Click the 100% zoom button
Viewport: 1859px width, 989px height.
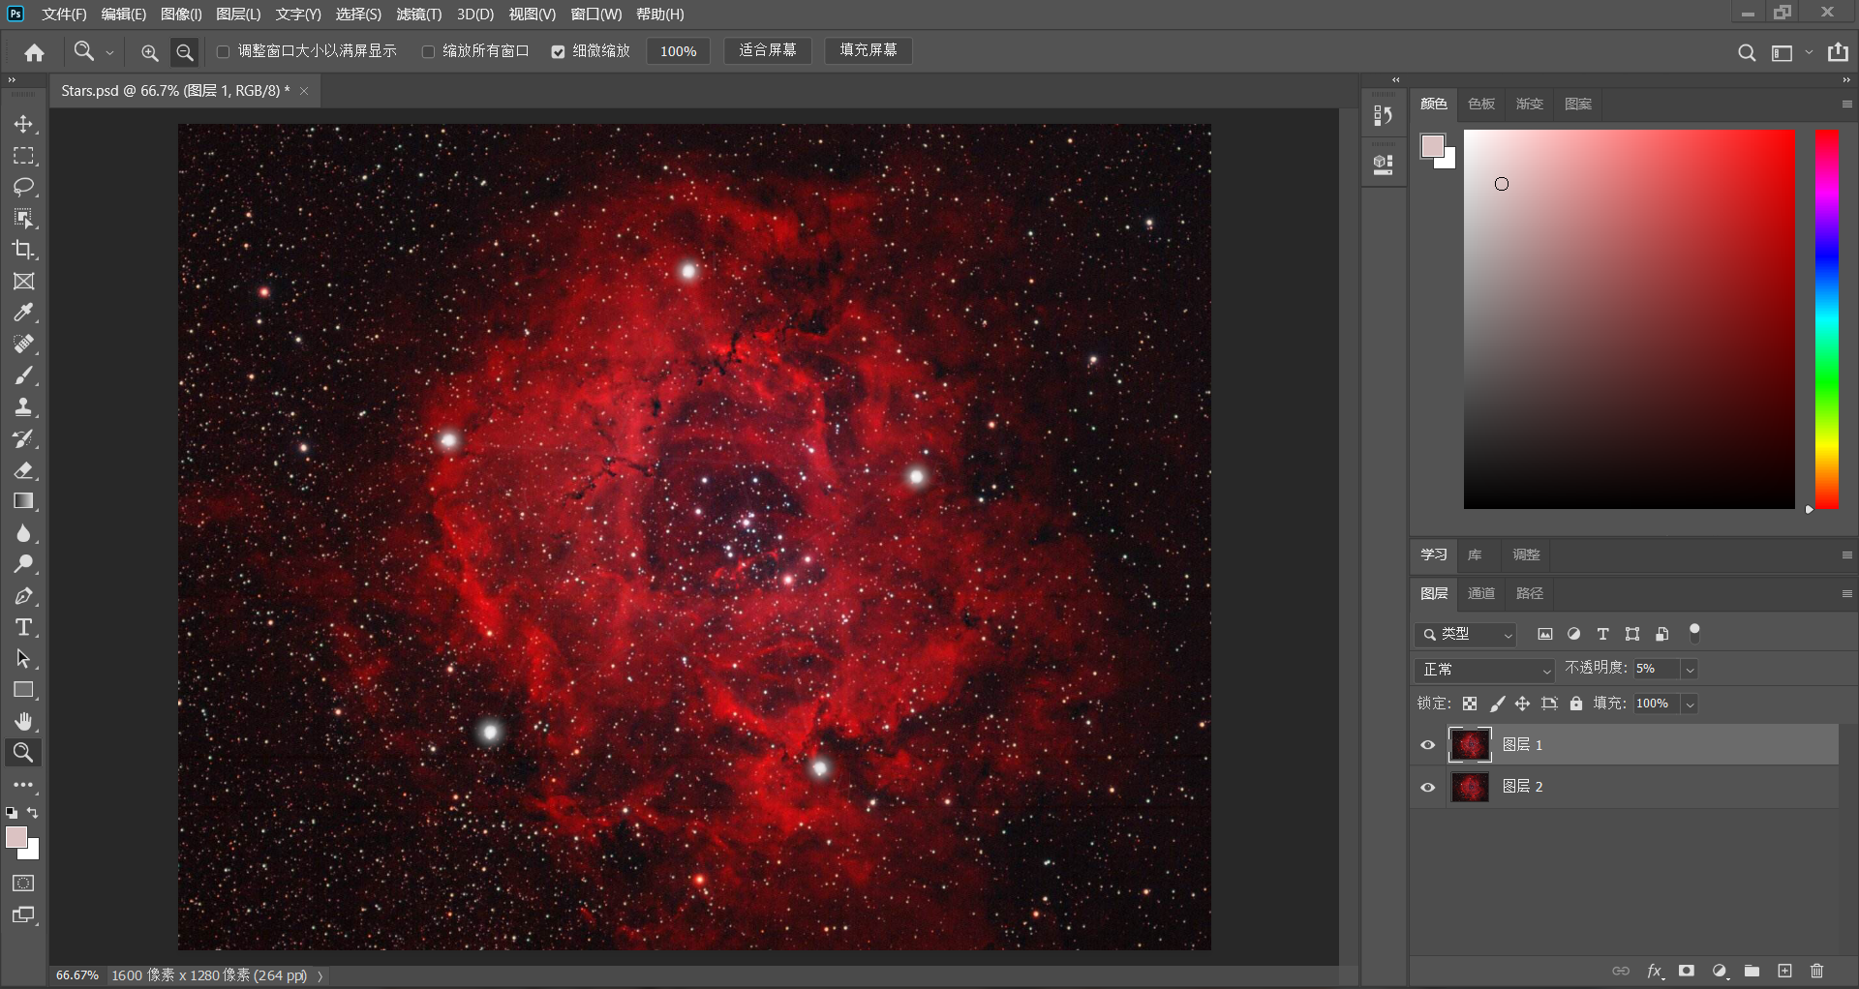point(678,51)
